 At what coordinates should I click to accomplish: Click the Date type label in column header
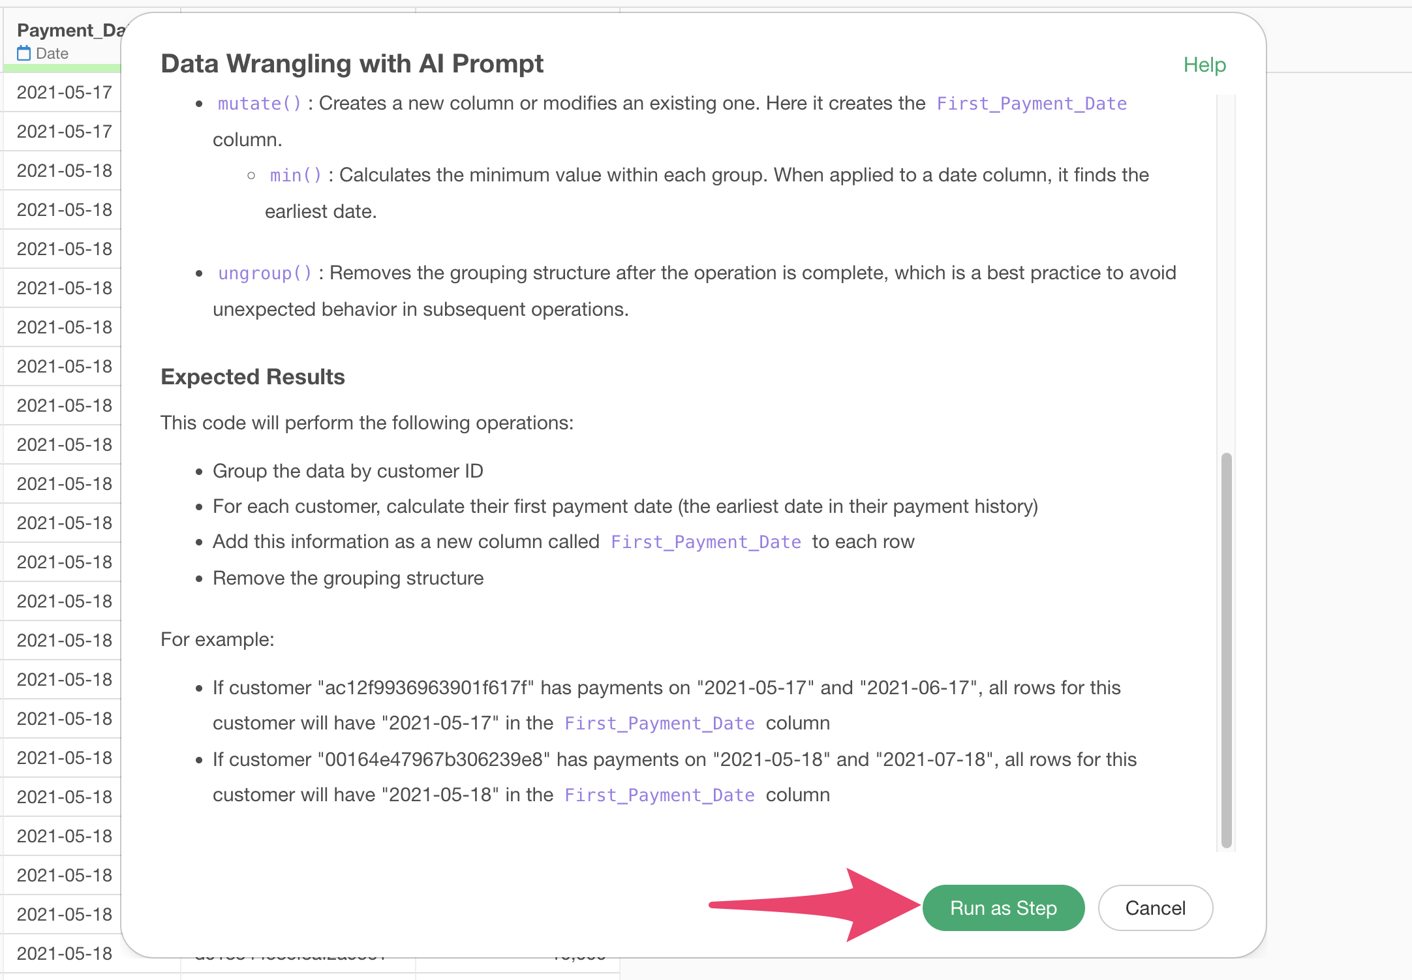click(52, 54)
